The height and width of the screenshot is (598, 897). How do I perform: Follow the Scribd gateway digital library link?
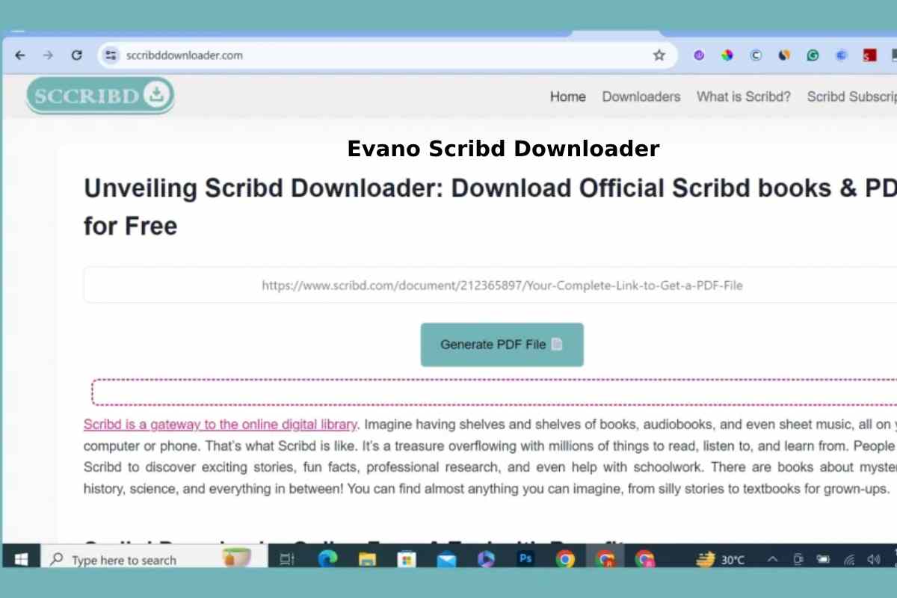point(221,425)
